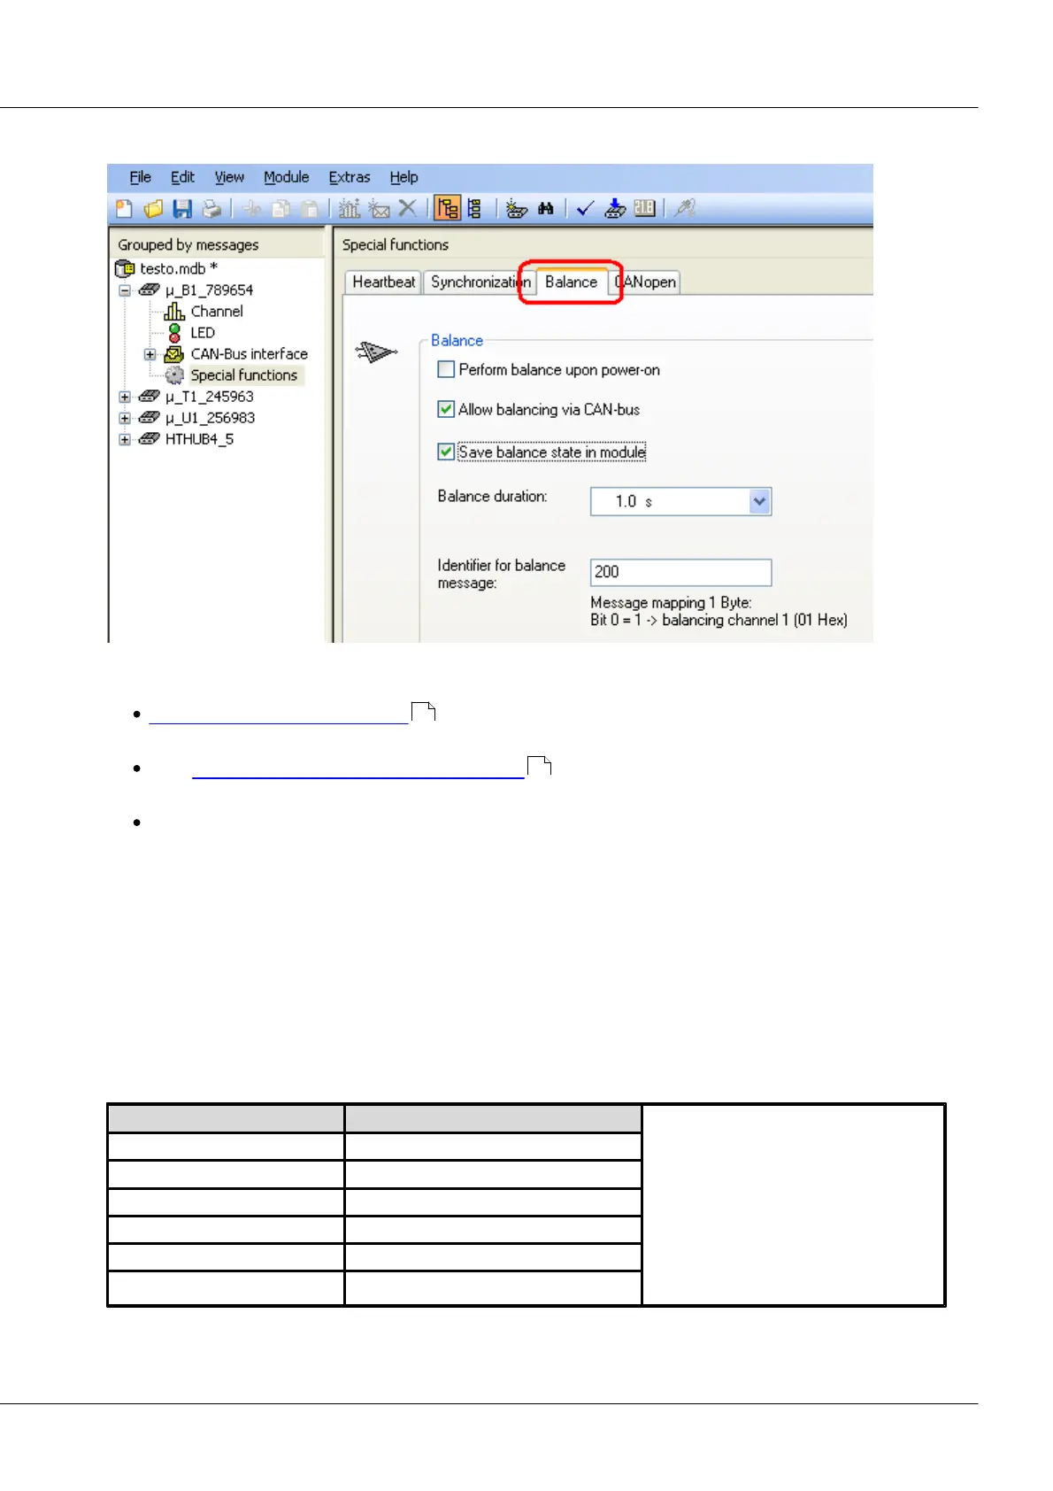Switch to the CANopen tab
Viewport: 1053px width, 1491px height.
click(x=646, y=282)
